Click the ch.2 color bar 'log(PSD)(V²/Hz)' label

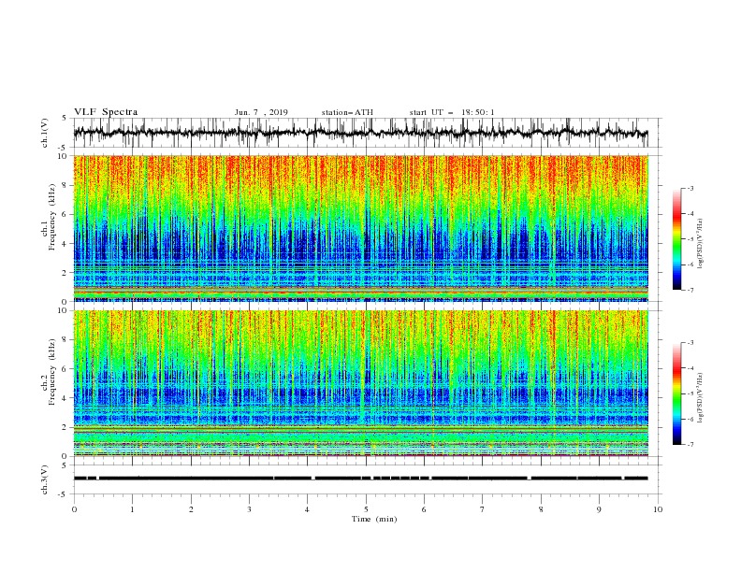click(701, 397)
